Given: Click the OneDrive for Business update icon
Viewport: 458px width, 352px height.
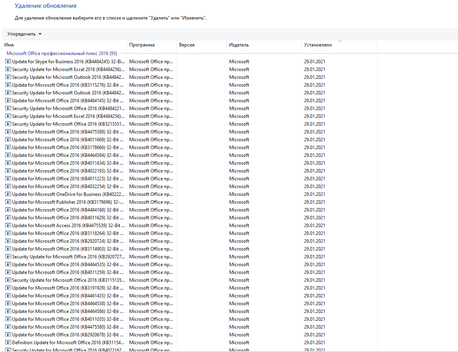Looking at the screenshot, I should click(8, 194).
